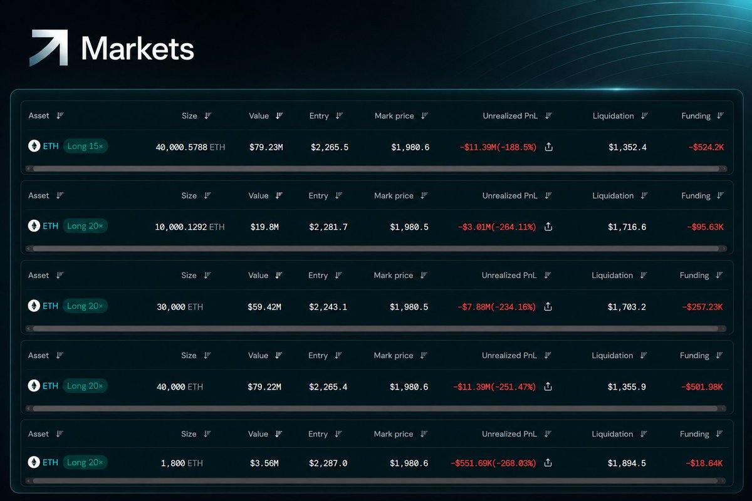Select the value $19.8M
Viewport: 752px width, 501px height.
point(263,227)
